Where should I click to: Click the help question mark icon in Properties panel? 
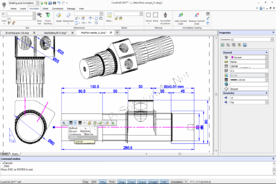(x=245, y=45)
